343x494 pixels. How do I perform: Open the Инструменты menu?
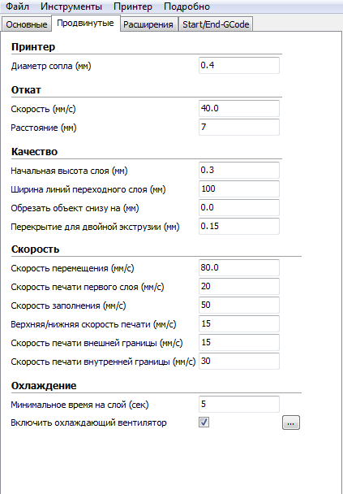[71, 6]
